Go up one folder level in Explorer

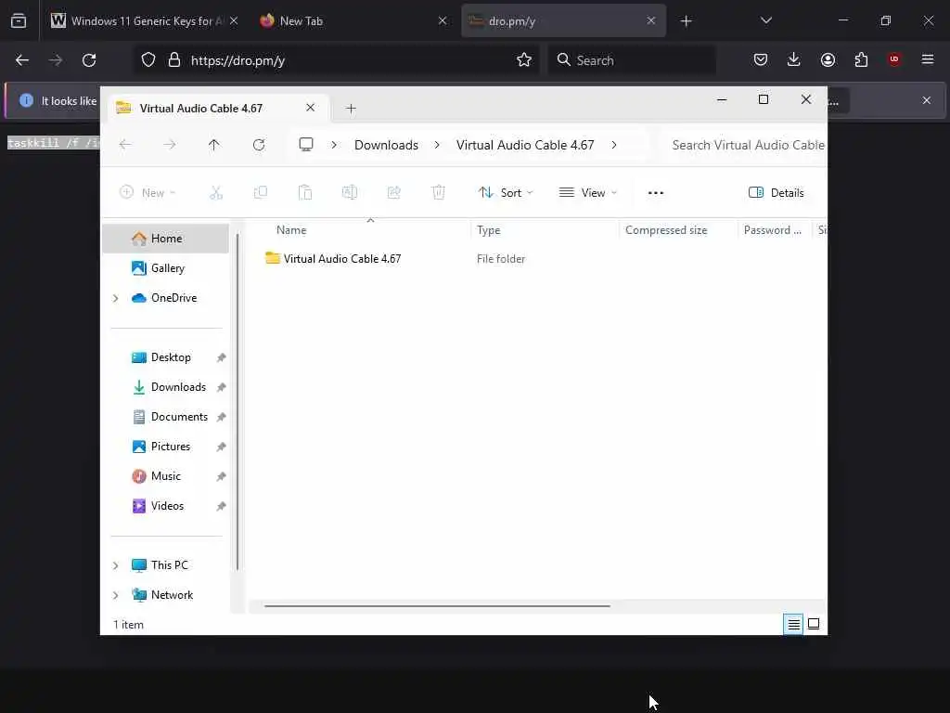click(x=214, y=145)
